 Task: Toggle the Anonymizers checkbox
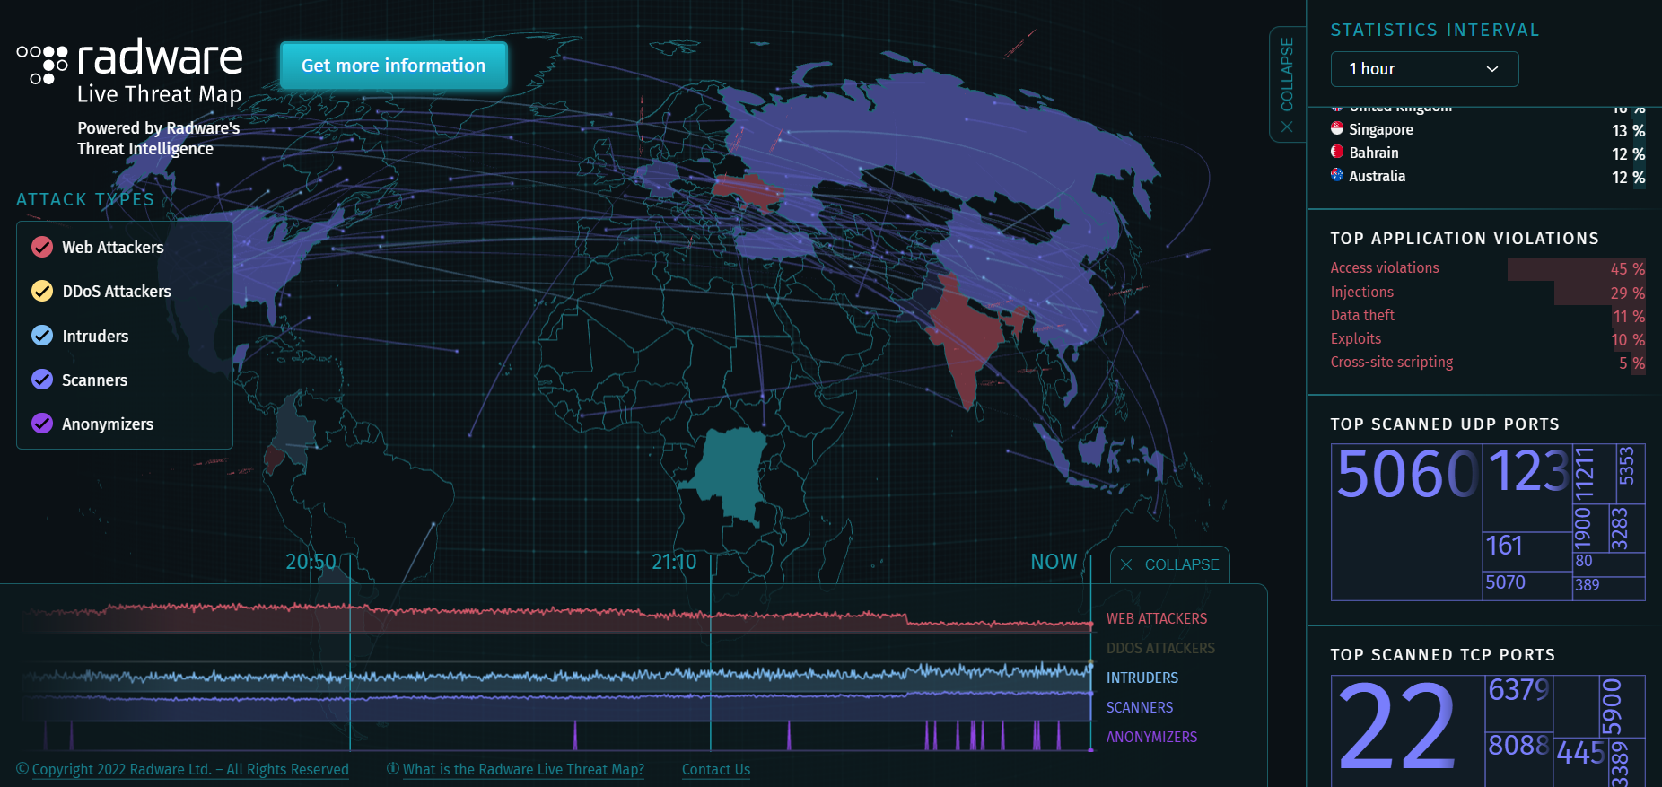click(42, 424)
